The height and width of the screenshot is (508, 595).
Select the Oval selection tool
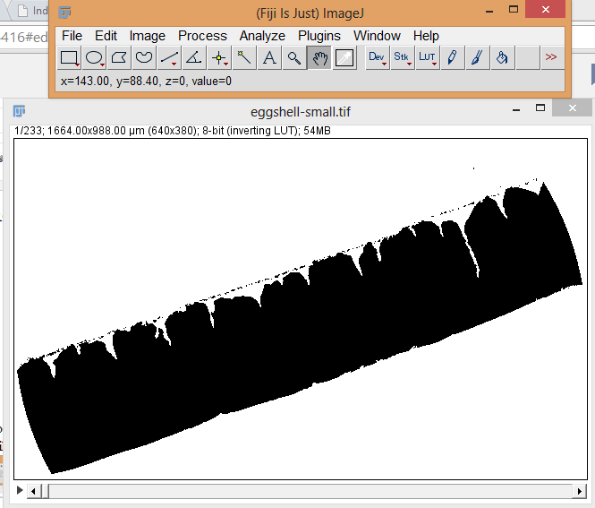click(x=95, y=57)
